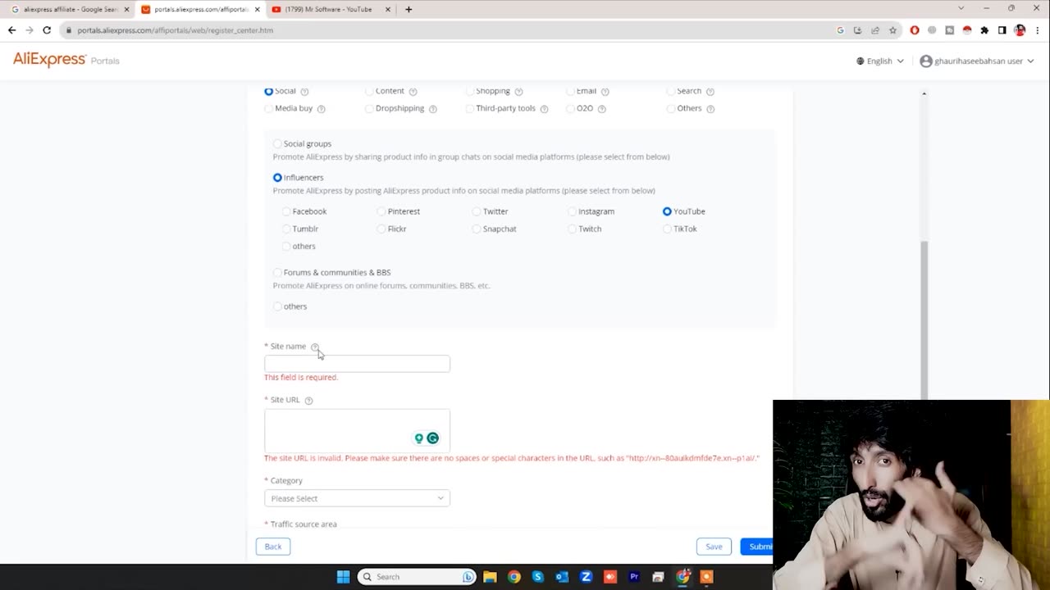This screenshot has width=1050, height=590.
Task: Expand the ghaurihaseebahsan user menu
Action: click(977, 61)
